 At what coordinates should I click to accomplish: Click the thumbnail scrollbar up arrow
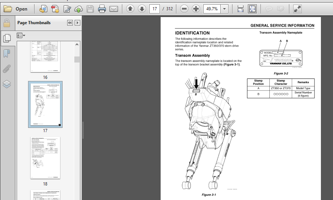77,44
